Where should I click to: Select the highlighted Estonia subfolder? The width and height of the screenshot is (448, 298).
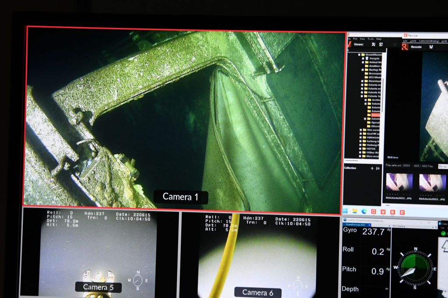(376, 115)
